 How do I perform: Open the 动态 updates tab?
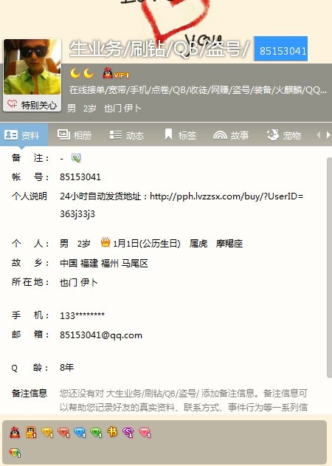(126, 135)
